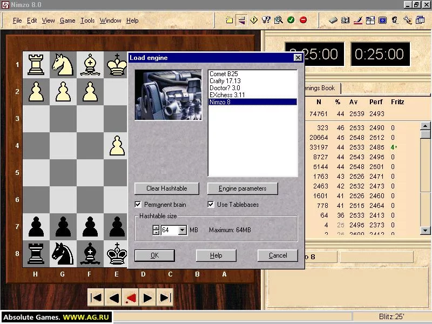The height and width of the screenshot is (324, 432).
Task: Open Engine parameters
Action: tap(242, 188)
